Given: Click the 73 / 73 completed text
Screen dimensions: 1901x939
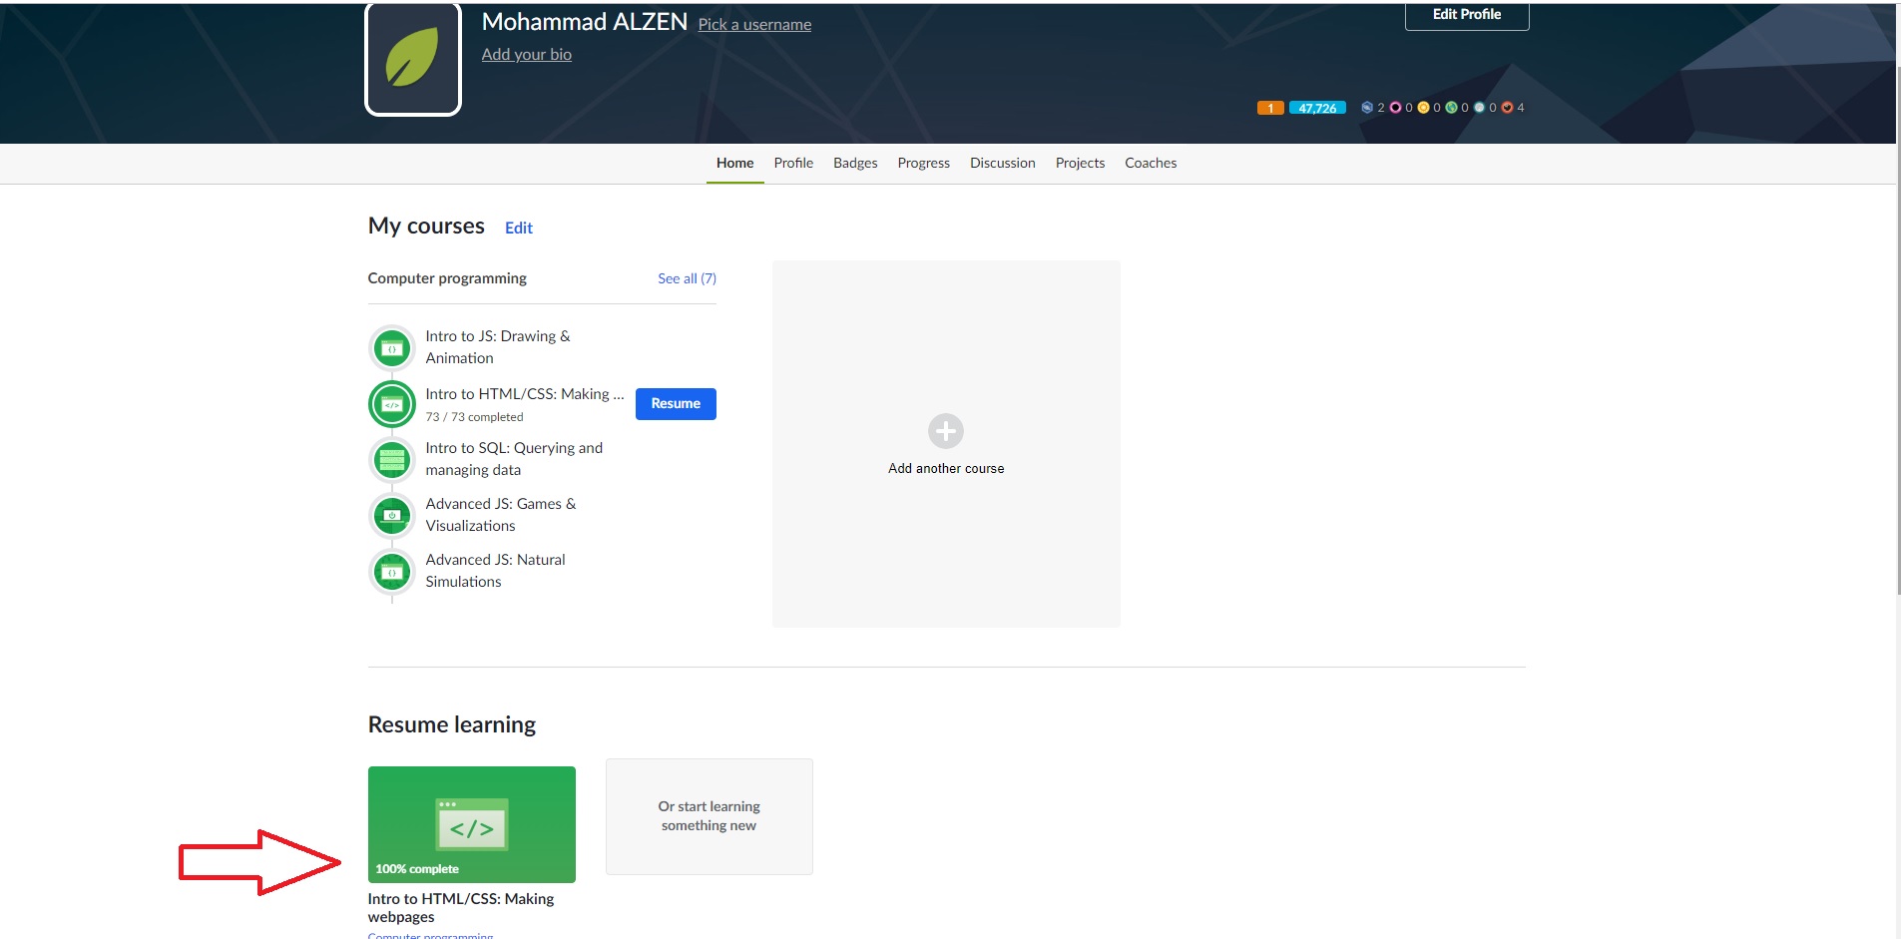Looking at the screenshot, I should (474, 417).
